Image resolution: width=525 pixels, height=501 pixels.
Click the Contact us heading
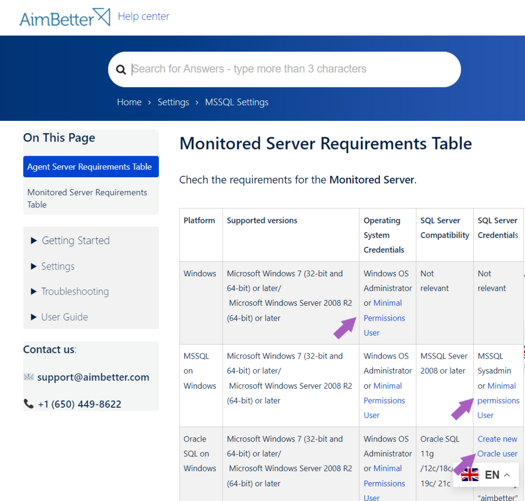50,349
